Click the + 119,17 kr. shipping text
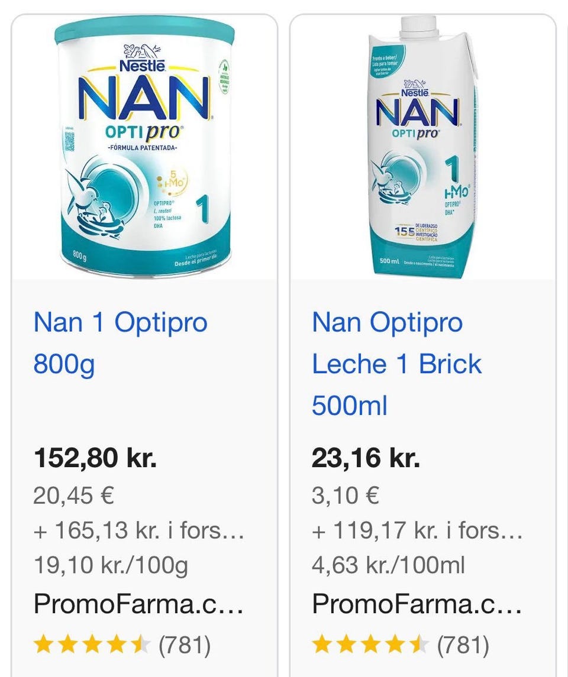Viewport: 568px width, 677px height. click(x=417, y=531)
